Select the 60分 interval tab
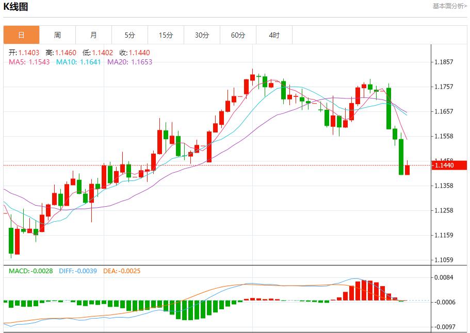 pos(238,35)
